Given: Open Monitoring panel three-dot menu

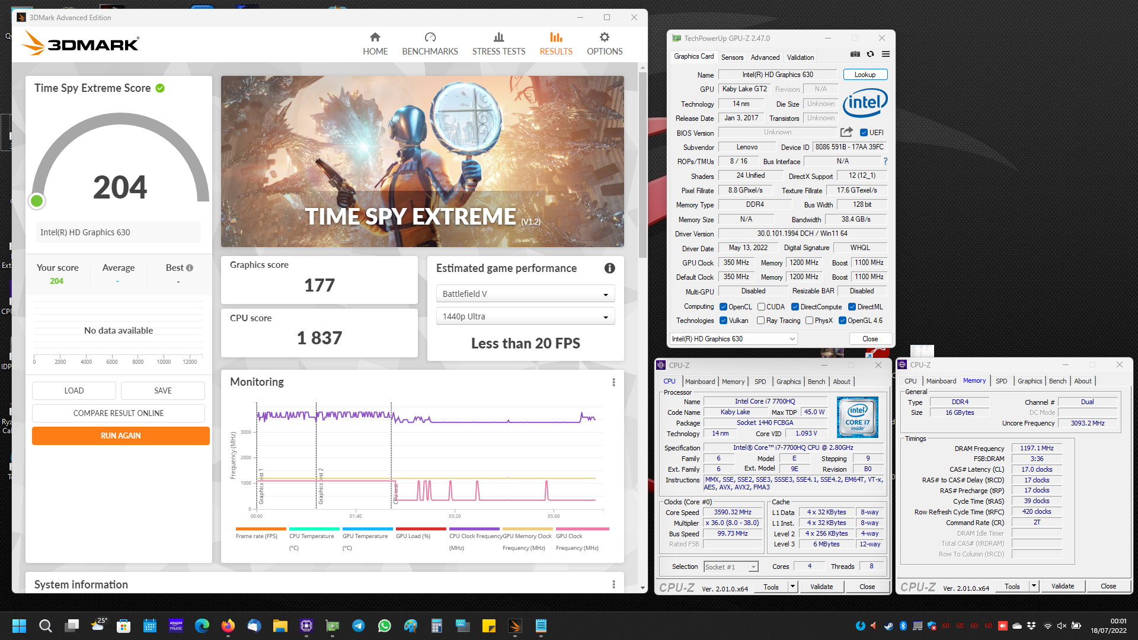Looking at the screenshot, I should coord(613,382).
